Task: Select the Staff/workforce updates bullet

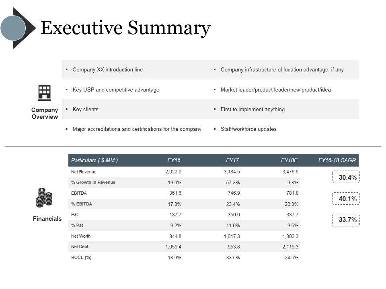Action: 248,129
